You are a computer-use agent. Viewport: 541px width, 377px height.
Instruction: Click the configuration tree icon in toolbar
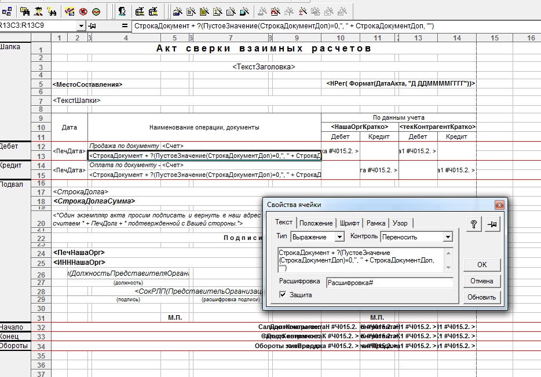point(7,12)
